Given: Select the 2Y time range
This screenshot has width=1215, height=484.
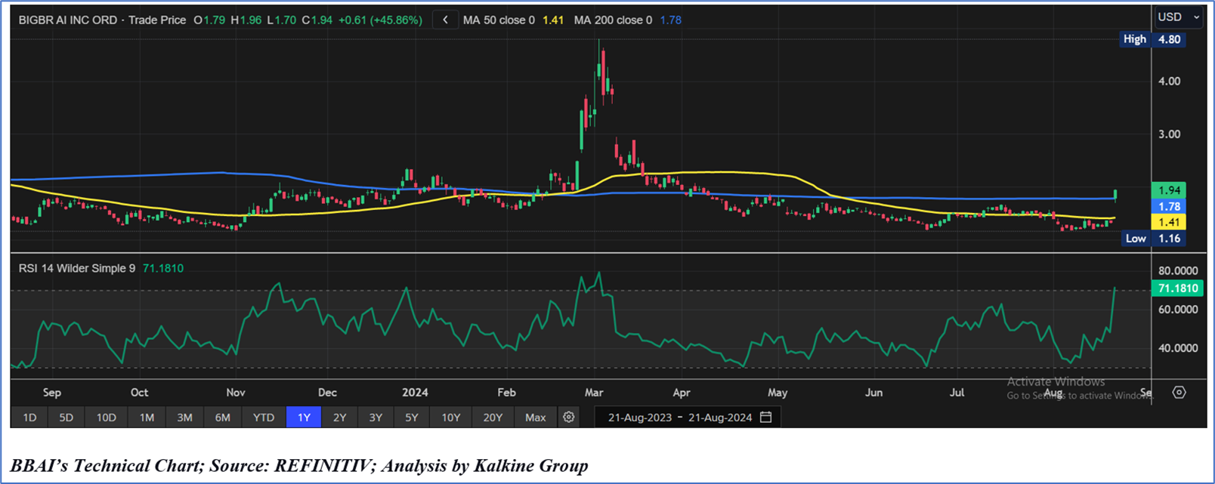Looking at the screenshot, I should pyautogui.click(x=340, y=417).
